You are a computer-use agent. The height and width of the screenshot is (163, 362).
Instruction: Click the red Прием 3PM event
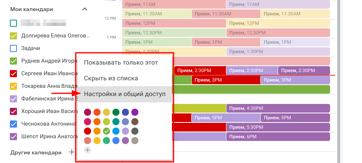(226, 80)
